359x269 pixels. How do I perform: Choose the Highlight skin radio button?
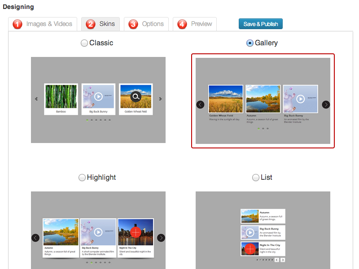click(82, 178)
